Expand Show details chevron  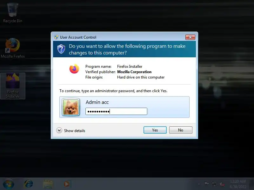coord(59,130)
